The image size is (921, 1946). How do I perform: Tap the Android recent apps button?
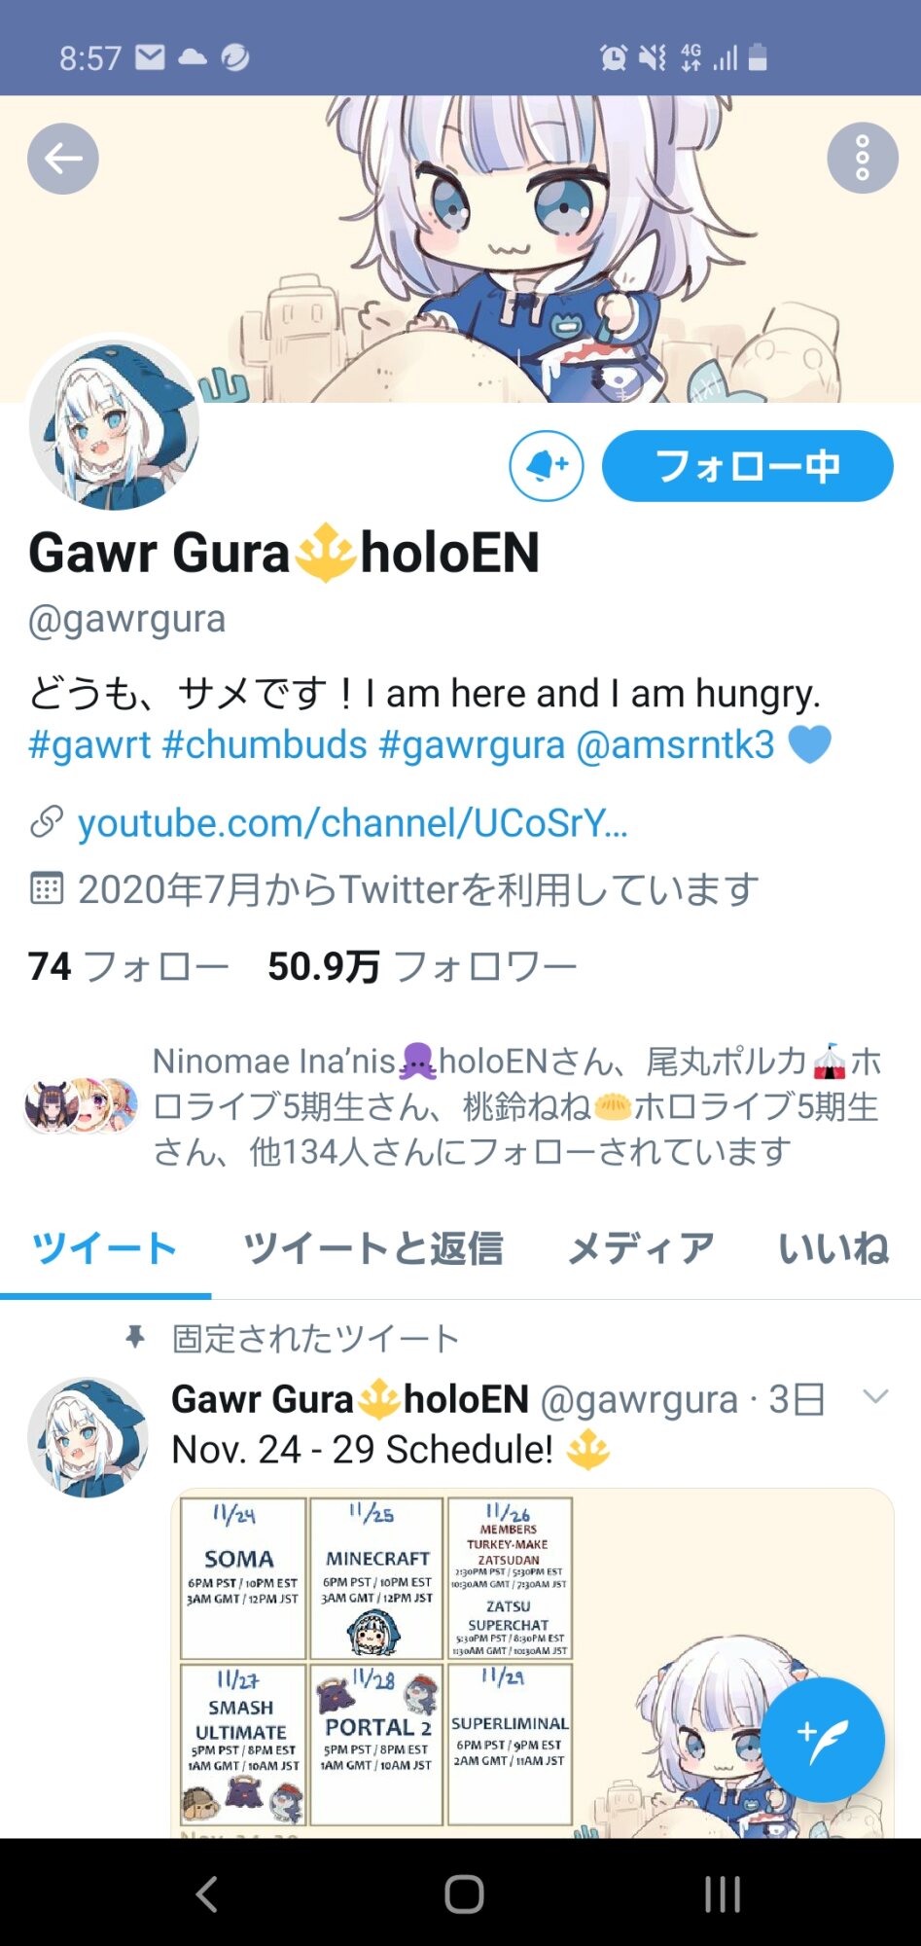(722, 1893)
